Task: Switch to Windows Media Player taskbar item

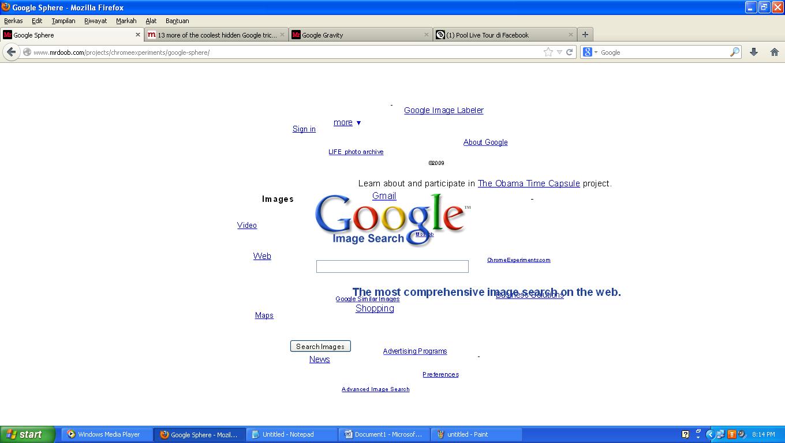Action: (107, 434)
